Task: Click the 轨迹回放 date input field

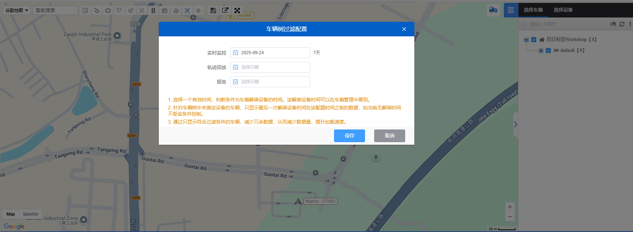Action: [x=270, y=67]
